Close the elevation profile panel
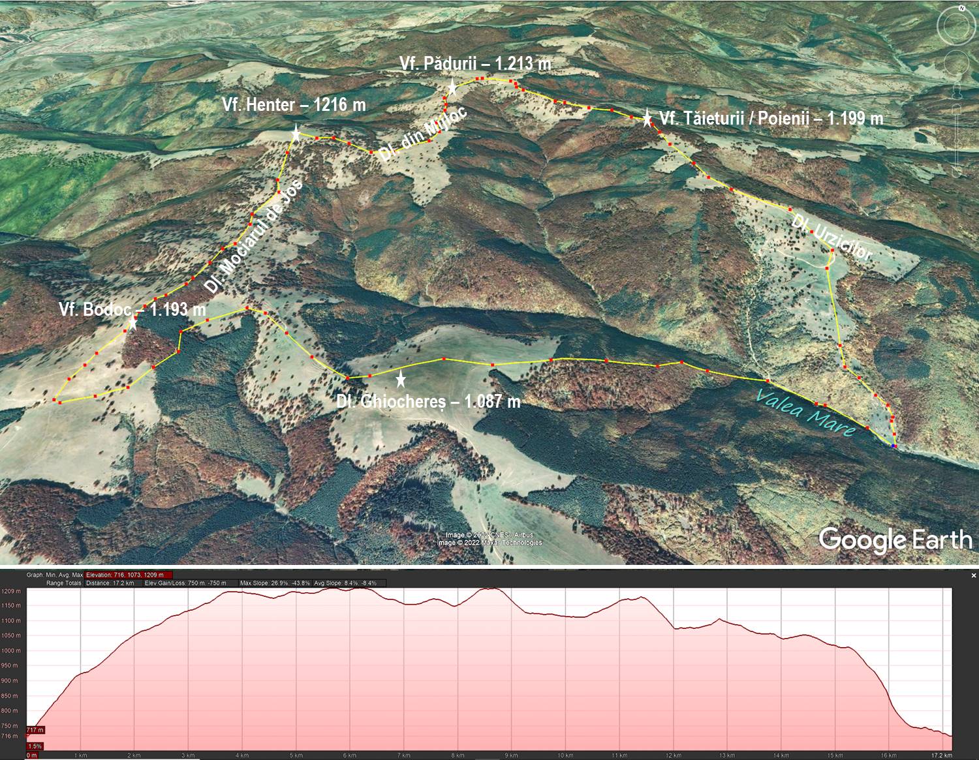Viewport: 979px width, 760px height. click(x=974, y=575)
